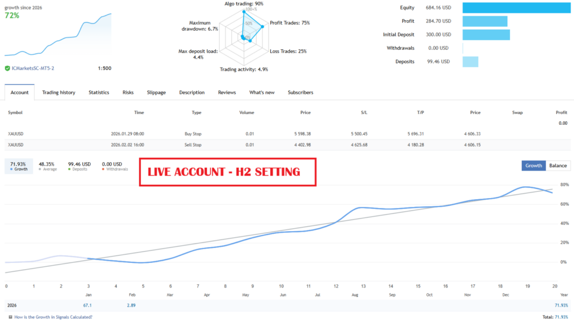Click the Type column header
Screen dimensions: 574x320
click(x=197, y=112)
